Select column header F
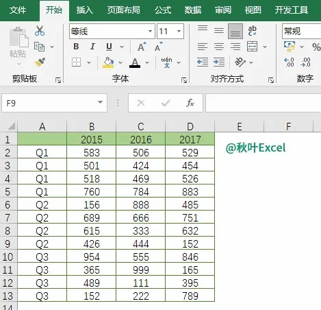This screenshot has height=310, width=321. [289, 126]
